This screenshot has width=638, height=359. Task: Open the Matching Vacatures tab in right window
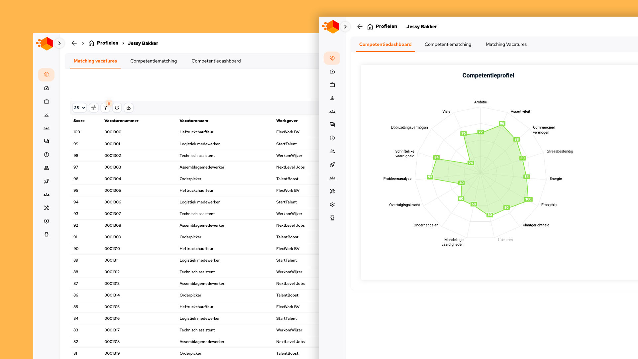pos(506,44)
